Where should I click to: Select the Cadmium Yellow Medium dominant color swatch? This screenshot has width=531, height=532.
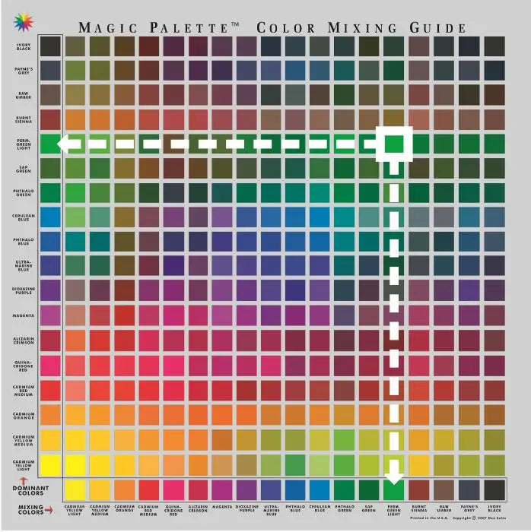point(50,440)
